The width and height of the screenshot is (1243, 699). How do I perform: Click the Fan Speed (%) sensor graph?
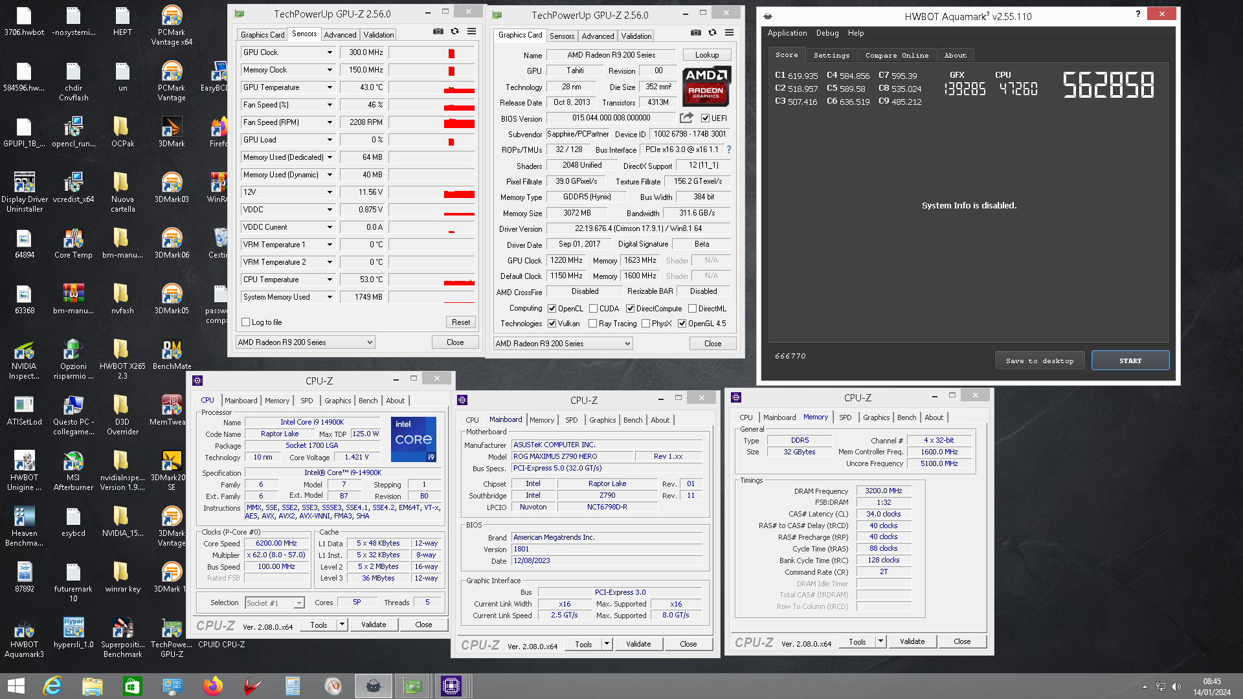pyautogui.click(x=432, y=105)
